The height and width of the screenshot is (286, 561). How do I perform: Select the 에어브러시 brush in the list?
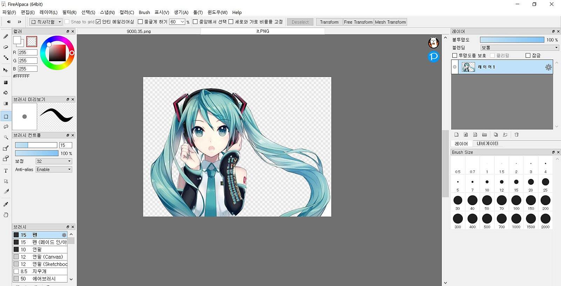tap(40, 279)
